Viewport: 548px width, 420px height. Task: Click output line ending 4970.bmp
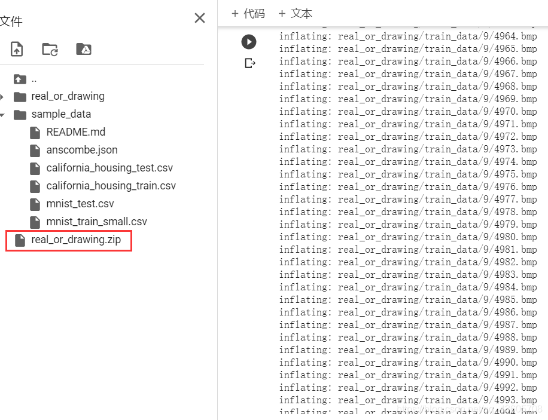(x=408, y=112)
